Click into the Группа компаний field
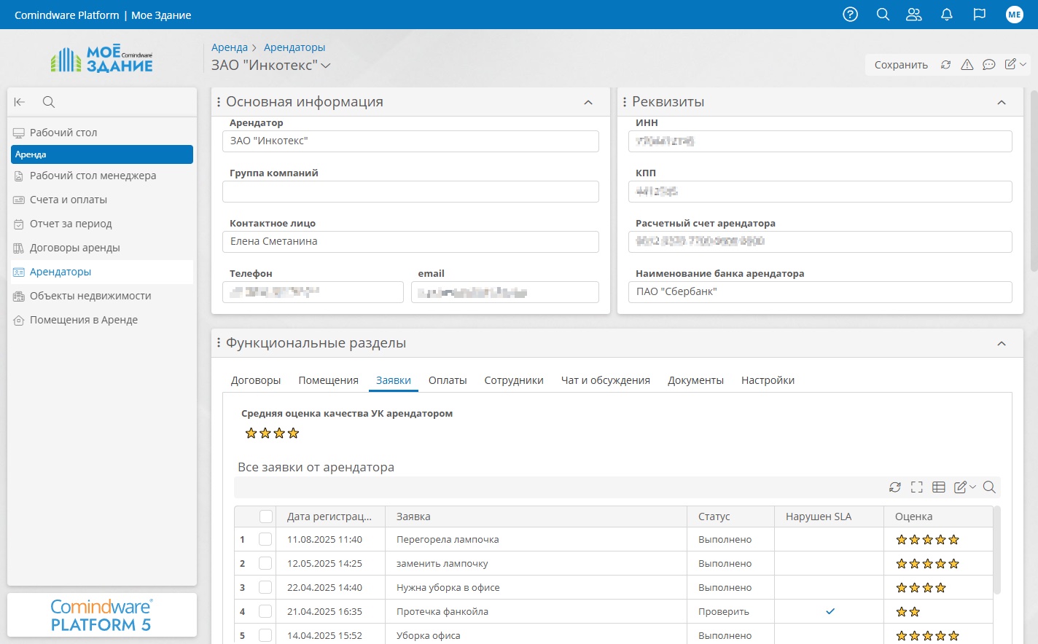1038x644 pixels. [x=410, y=192]
